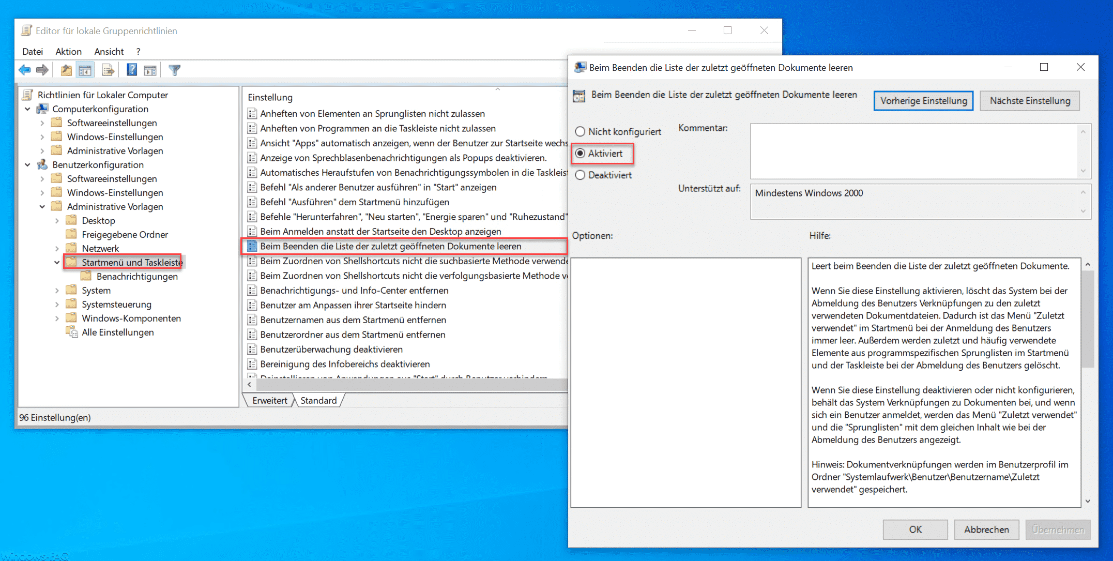
Task: Open the Help toolbar icon
Action: point(132,70)
